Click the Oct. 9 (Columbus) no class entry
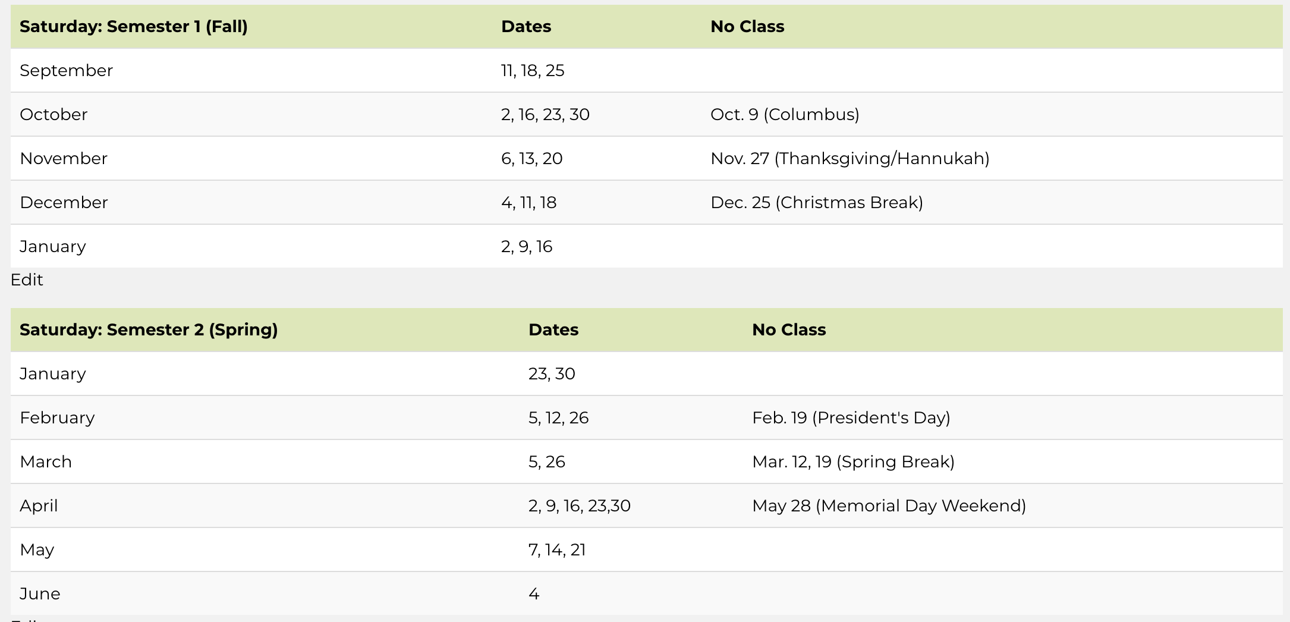Image resolution: width=1290 pixels, height=622 pixels. (x=785, y=114)
